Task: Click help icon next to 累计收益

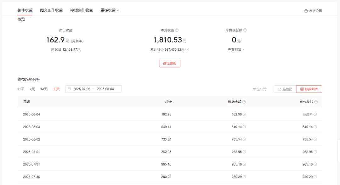Action: [x=187, y=50]
